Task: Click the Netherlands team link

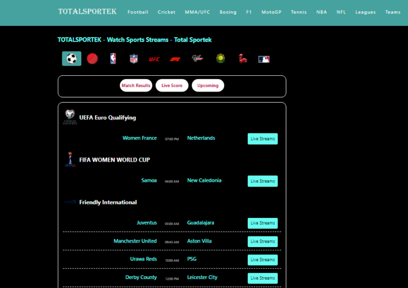Action: coord(201,138)
